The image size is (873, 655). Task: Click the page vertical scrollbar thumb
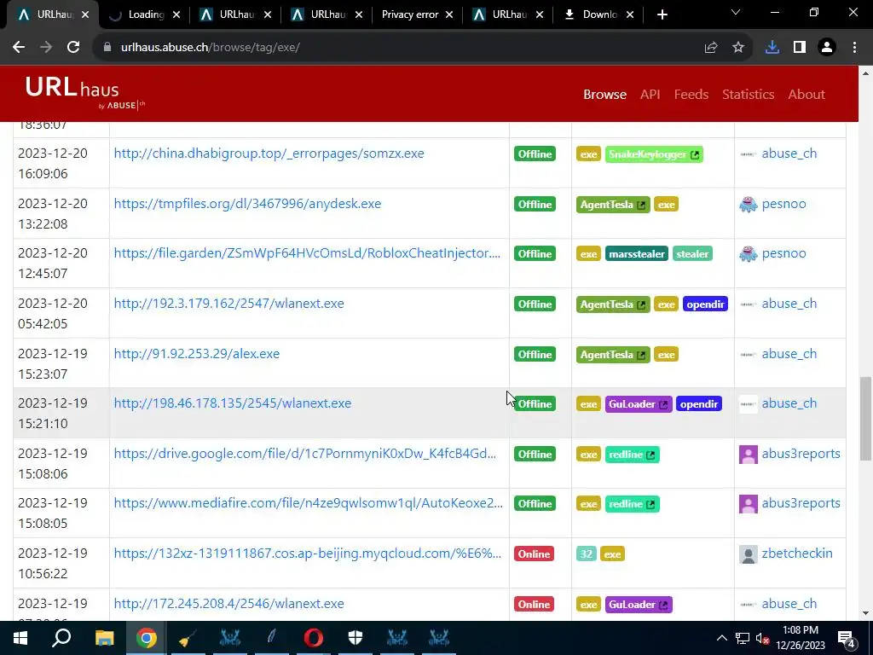[x=865, y=418]
